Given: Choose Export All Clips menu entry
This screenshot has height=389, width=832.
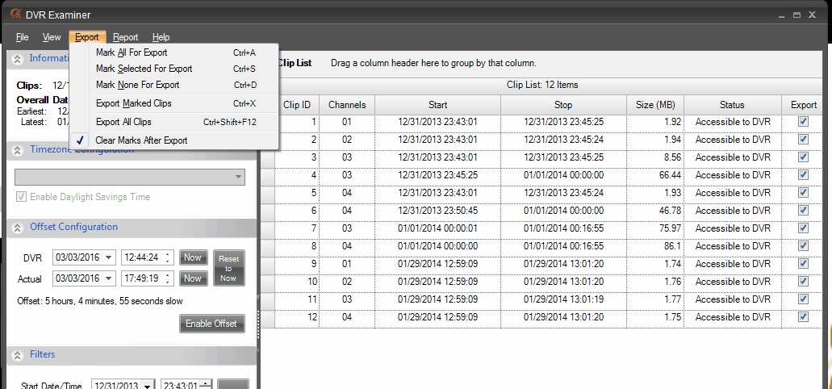Looking at the screenshot, I should click(x=174, y=122).
